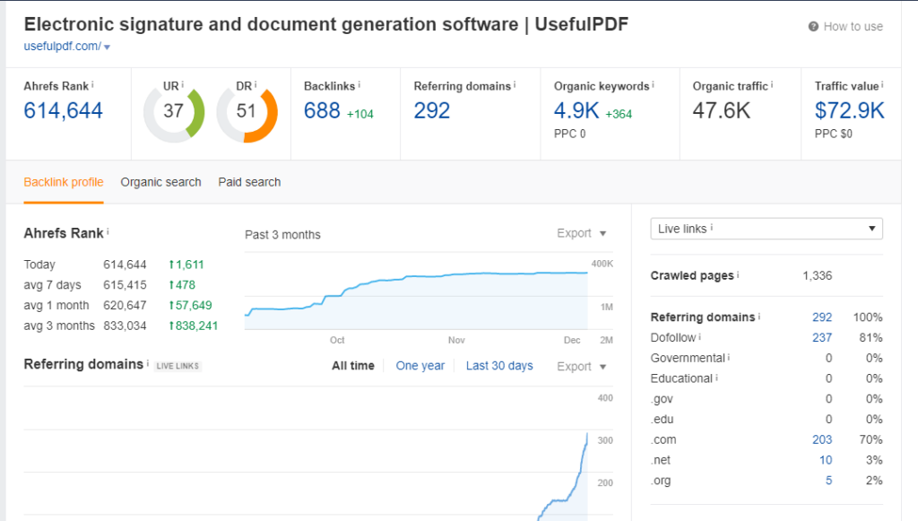Click the info icon next to Governmental
Screen dimensions: 918x521
[x=729, y=357]
